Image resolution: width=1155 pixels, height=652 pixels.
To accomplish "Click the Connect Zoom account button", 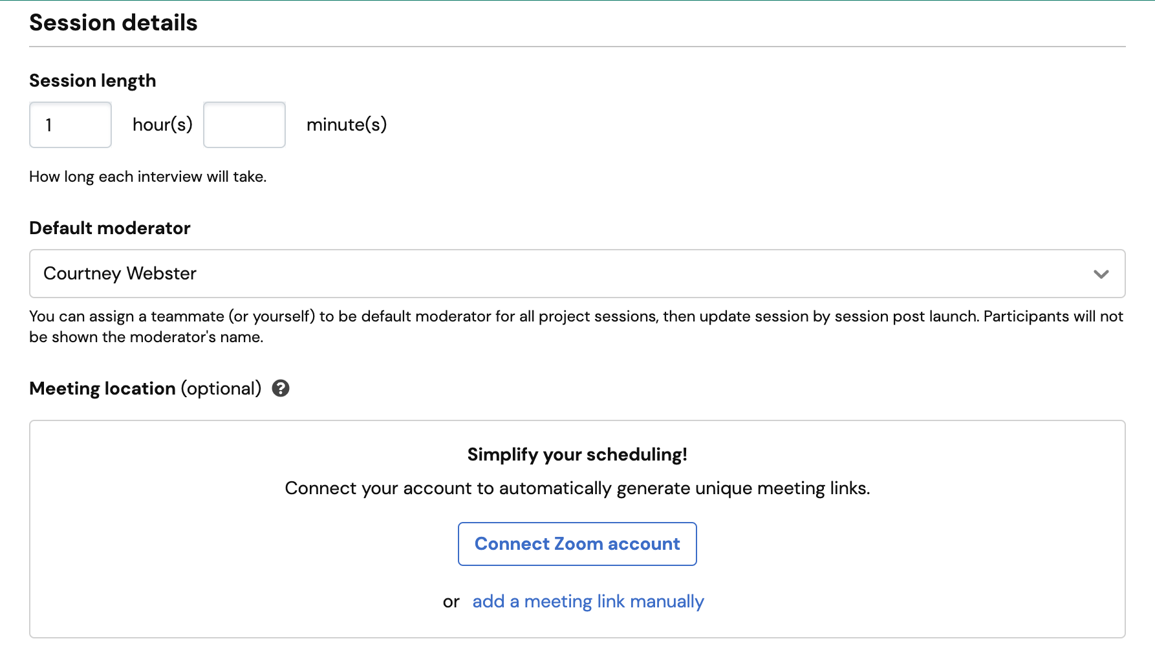I will pos(577,544).
